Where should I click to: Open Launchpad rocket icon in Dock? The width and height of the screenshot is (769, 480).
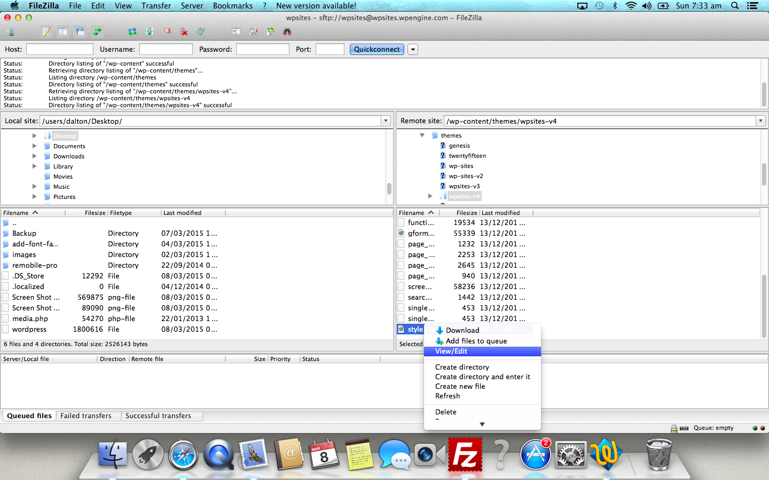148,455
